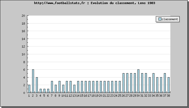
Task: Select the bar for matchday 35
Action: [x=157, y=85]
